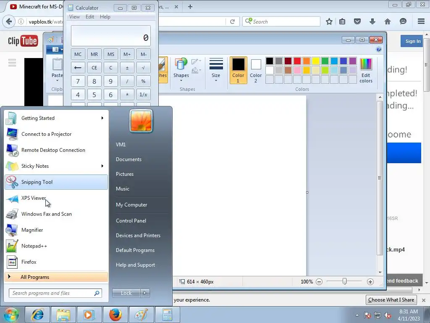
Task: Click Firefox Search field
Action: (x=281, y=21)
